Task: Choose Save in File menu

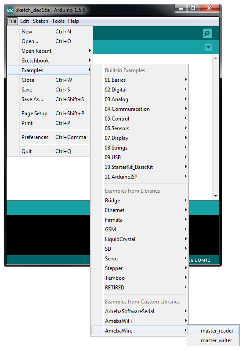Action: click(x=49, y=90)
